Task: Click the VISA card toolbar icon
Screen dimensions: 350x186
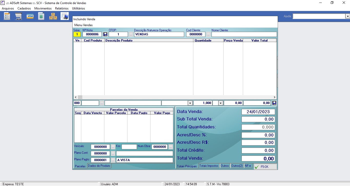Action: tap(30, 16)
